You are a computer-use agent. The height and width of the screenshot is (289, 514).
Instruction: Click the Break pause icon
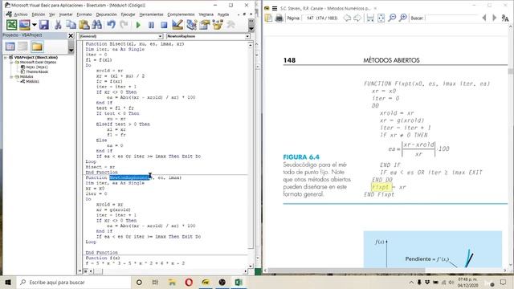tap(151, 25)
